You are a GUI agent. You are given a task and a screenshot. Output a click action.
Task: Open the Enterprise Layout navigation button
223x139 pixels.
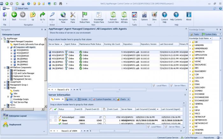(24, 116)
